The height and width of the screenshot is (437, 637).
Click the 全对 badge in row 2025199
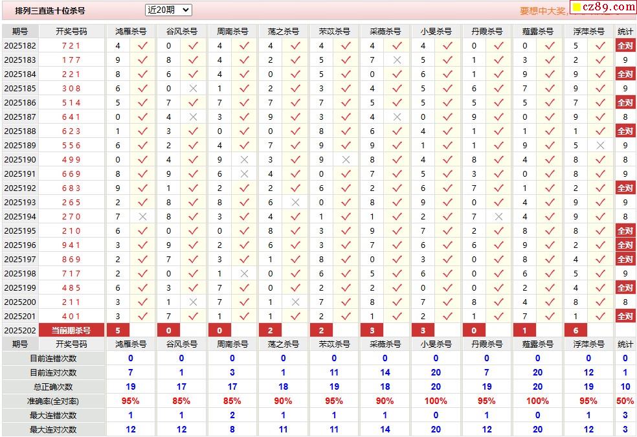tap(625, 287)
